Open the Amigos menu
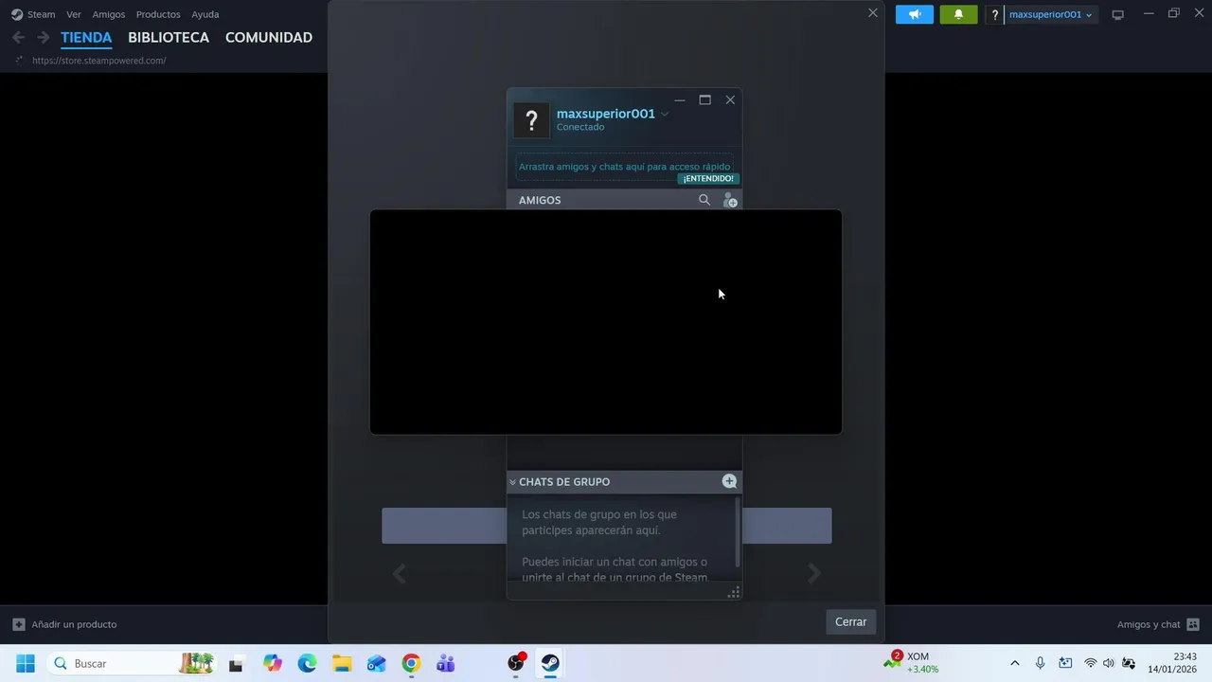The image size is (1212, 682). [109, 14]
